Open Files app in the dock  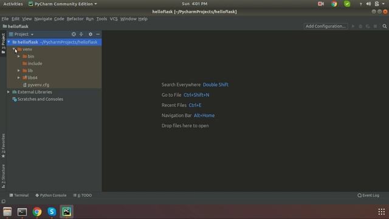tap(7, 212)
